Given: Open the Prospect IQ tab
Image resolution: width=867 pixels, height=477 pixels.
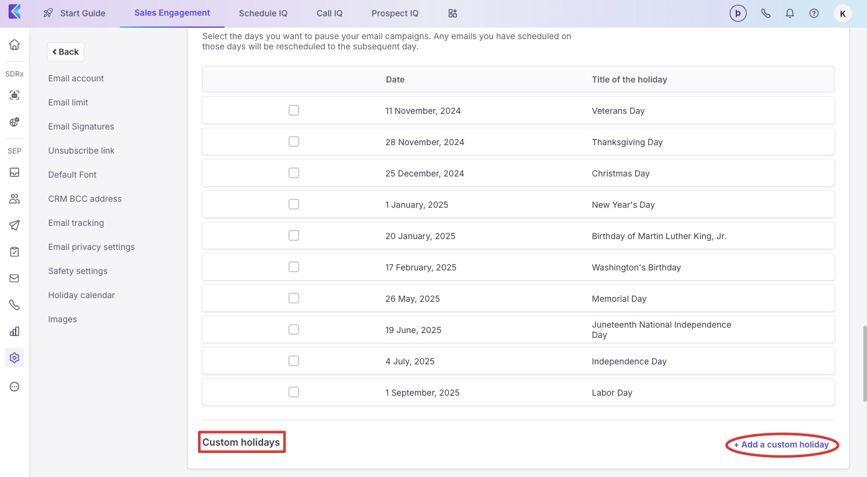Looking at the screenshot, I should point(395,13).
